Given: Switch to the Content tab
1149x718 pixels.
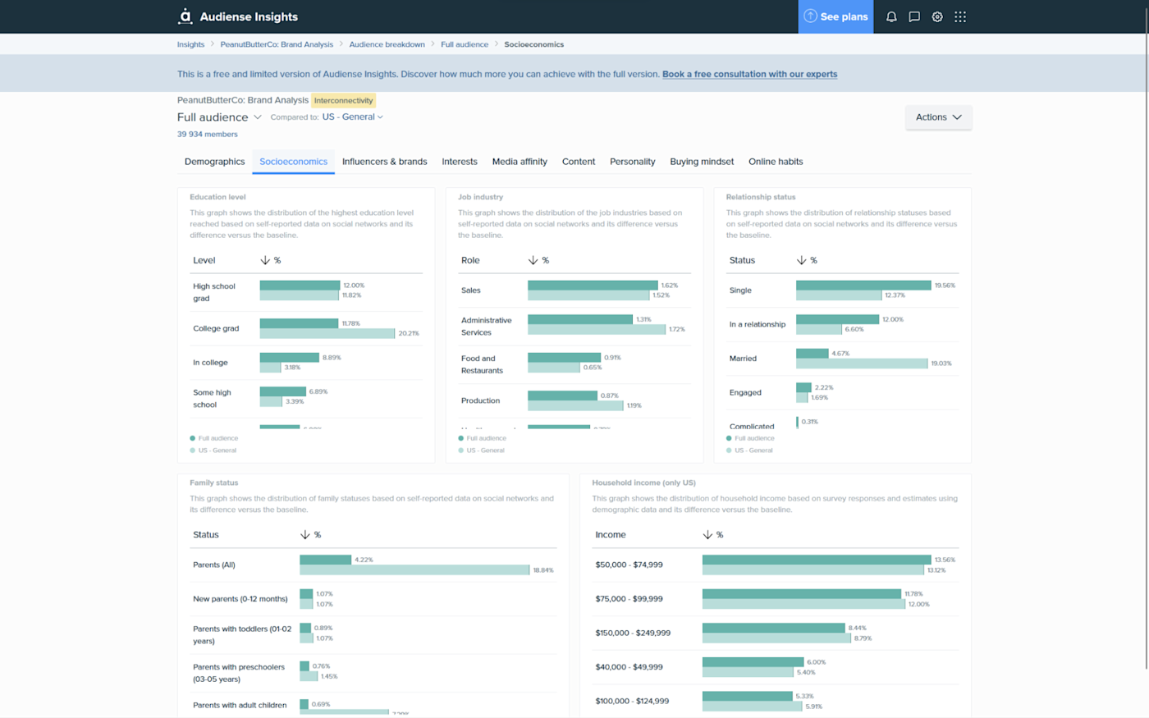Looking at the screenshot, I should click(x=579, y=162).
